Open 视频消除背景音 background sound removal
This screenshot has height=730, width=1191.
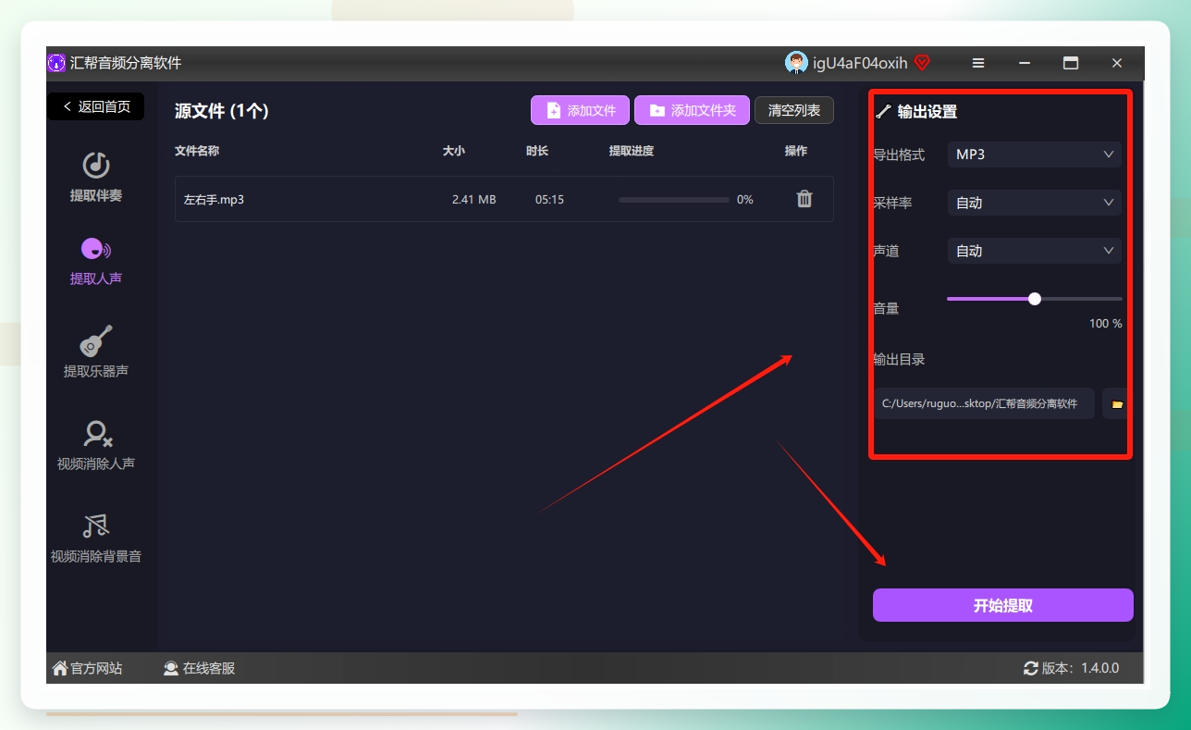pos(96,538)
